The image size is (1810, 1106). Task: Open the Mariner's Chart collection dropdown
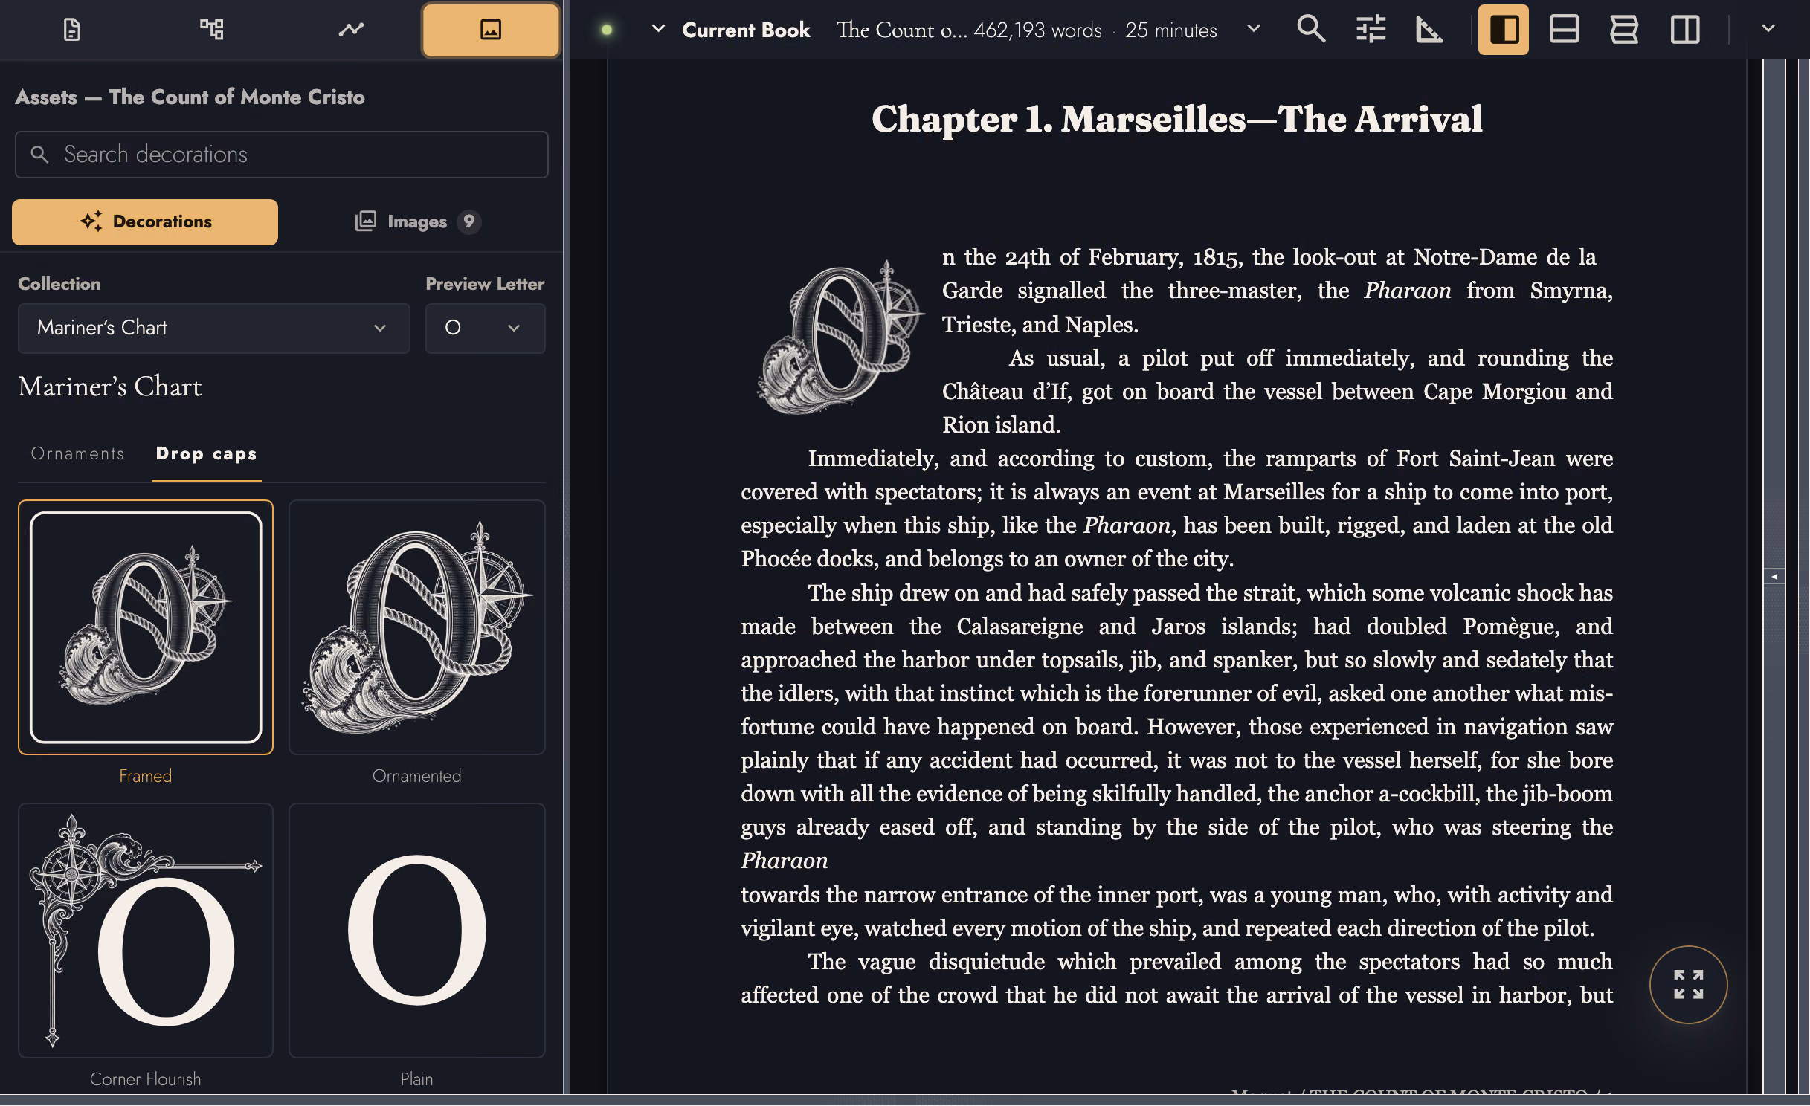pyautogui.click(x=214, y=328)
